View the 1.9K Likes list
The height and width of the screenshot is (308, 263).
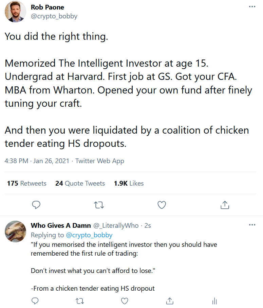pyautogui.click(x=129, y=183)
